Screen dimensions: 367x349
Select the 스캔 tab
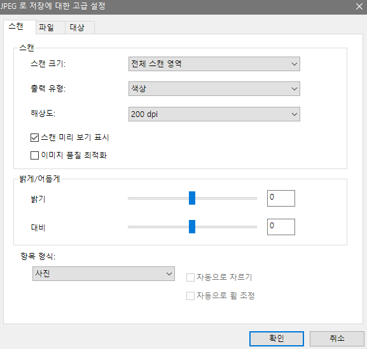(x=20, y=27)
